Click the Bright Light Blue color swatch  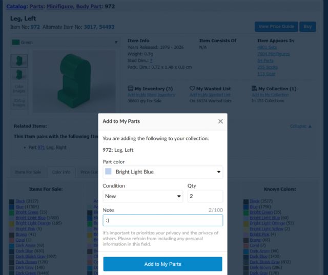point(109,172)
